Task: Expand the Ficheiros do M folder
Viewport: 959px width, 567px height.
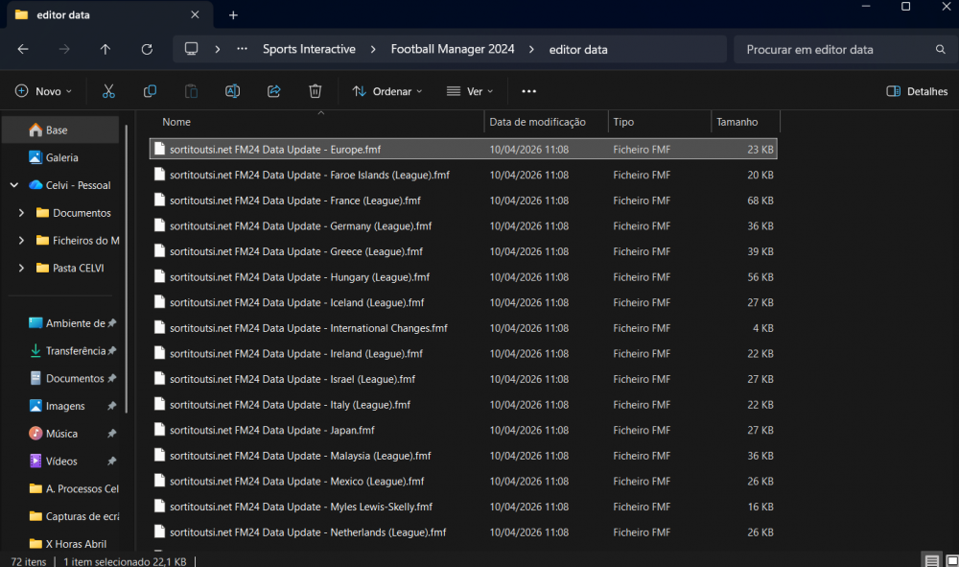Action: click(x=21, y=241)
